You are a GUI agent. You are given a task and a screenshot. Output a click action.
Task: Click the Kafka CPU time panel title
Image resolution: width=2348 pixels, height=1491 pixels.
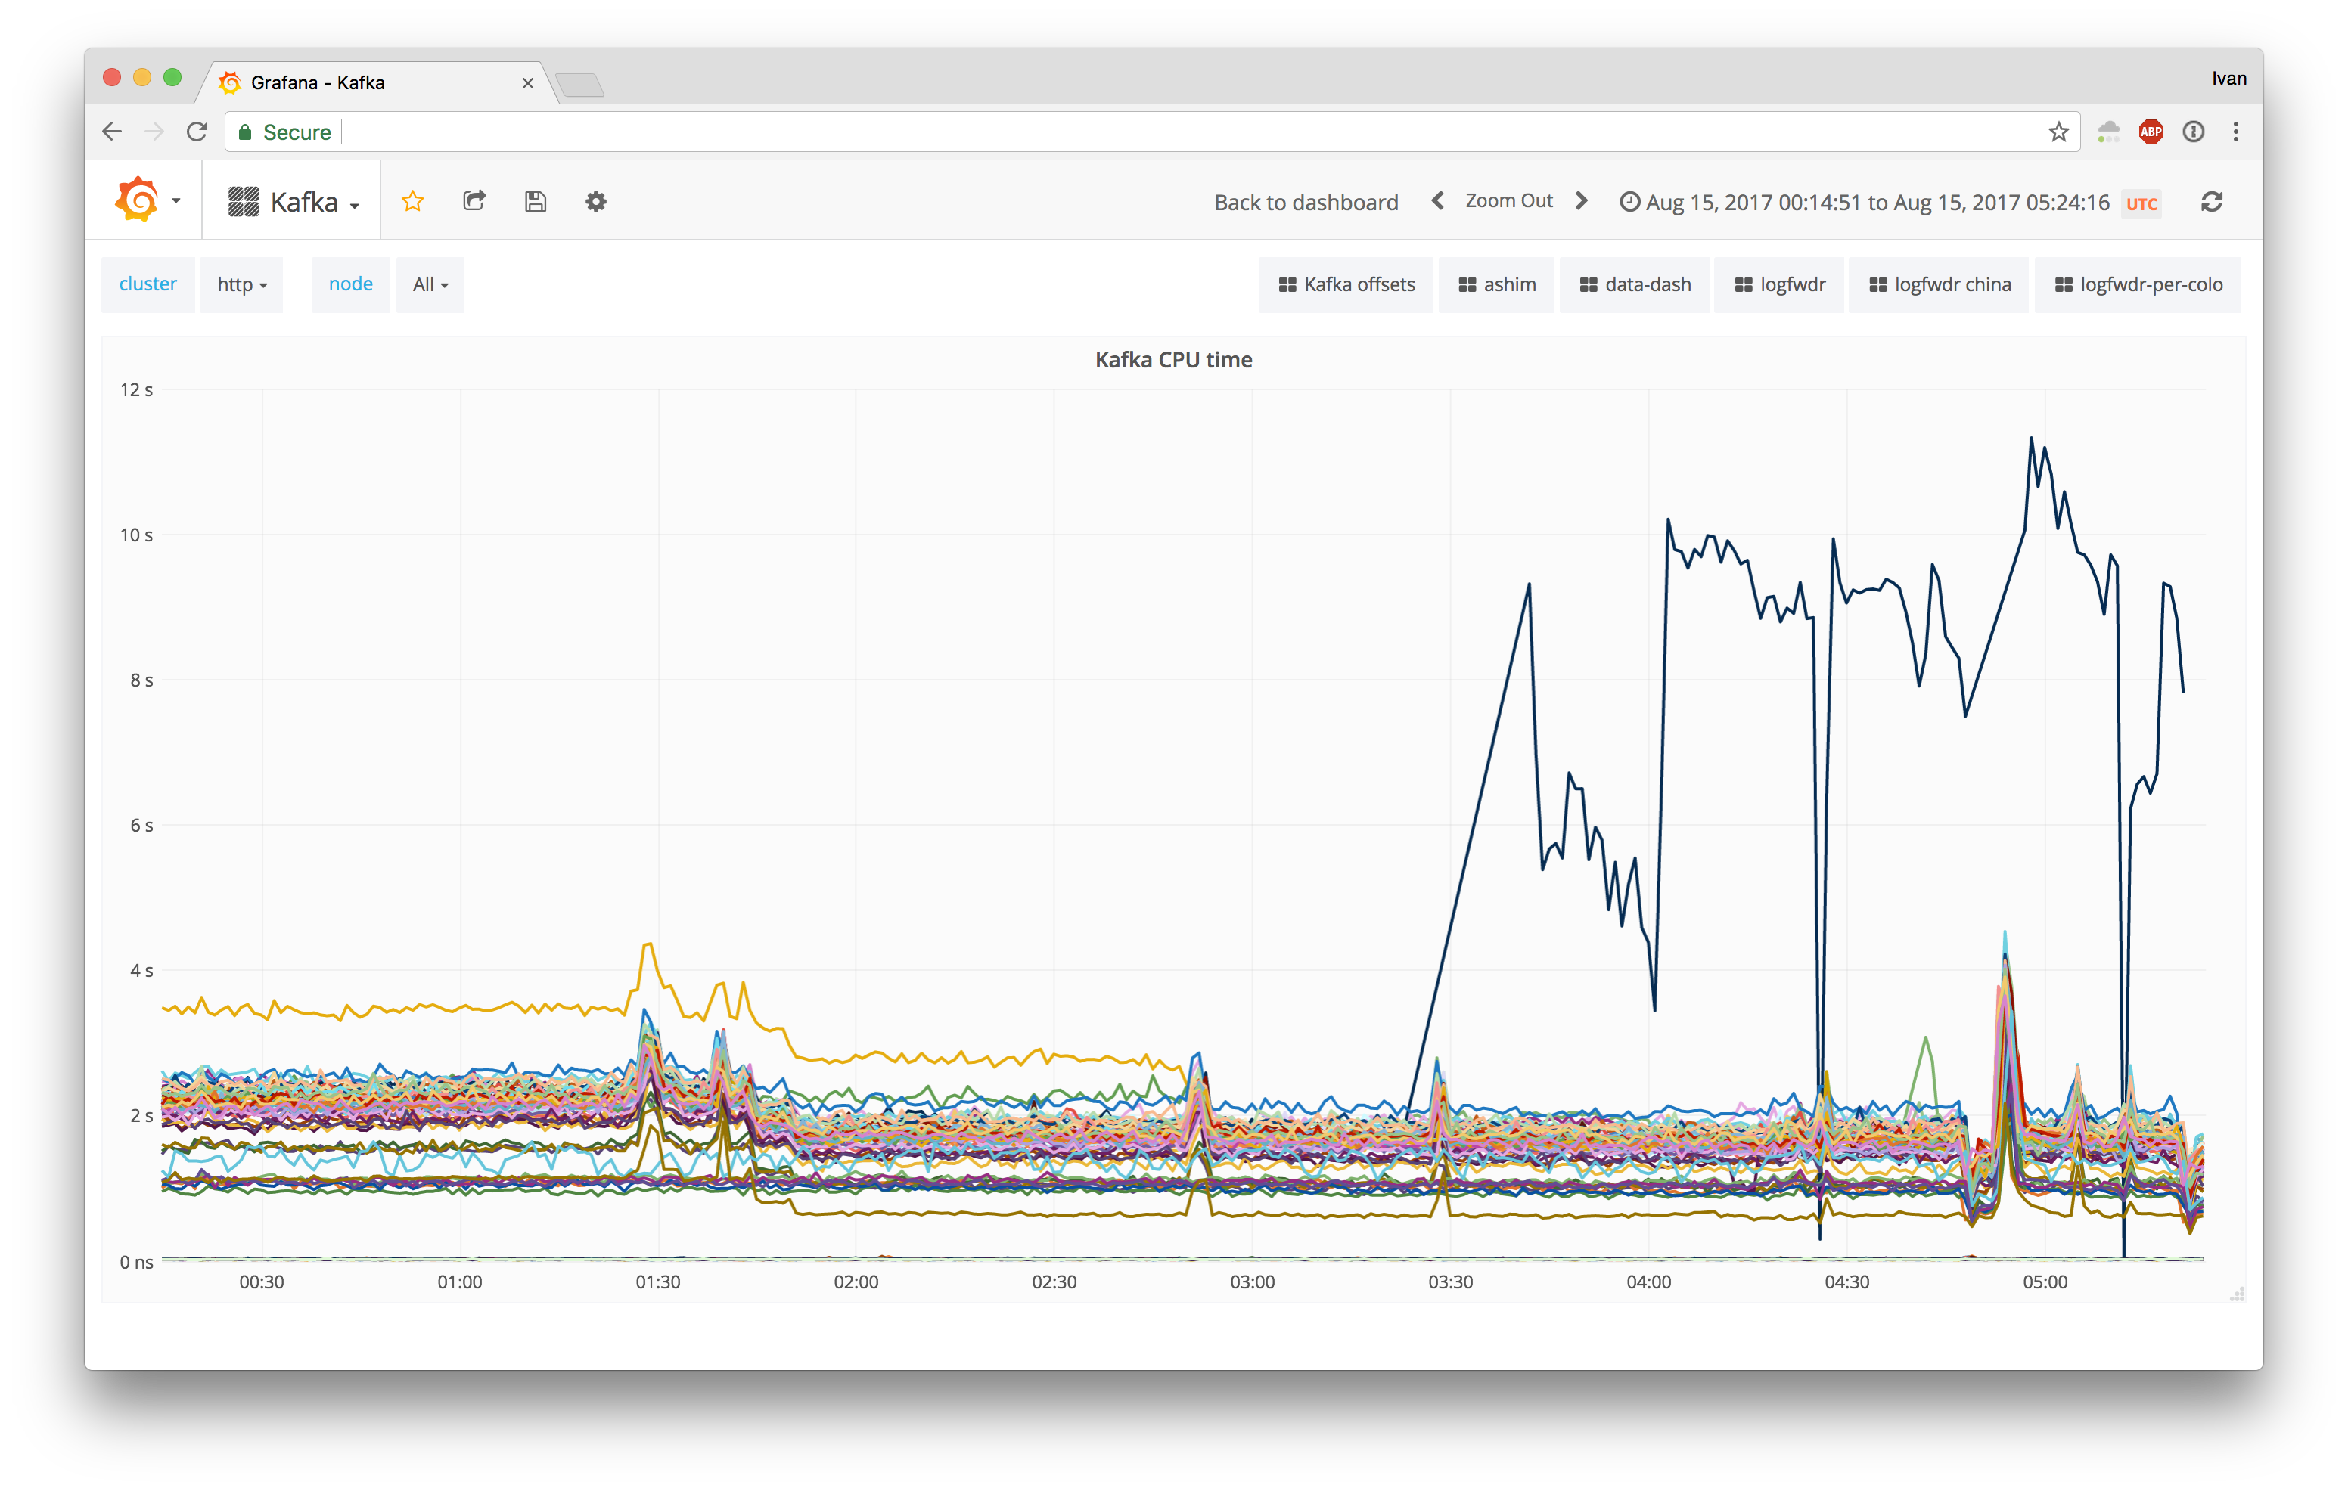(x=1173, y=360)
